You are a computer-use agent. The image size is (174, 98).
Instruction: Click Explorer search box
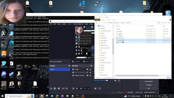click(x=165, y=23)
